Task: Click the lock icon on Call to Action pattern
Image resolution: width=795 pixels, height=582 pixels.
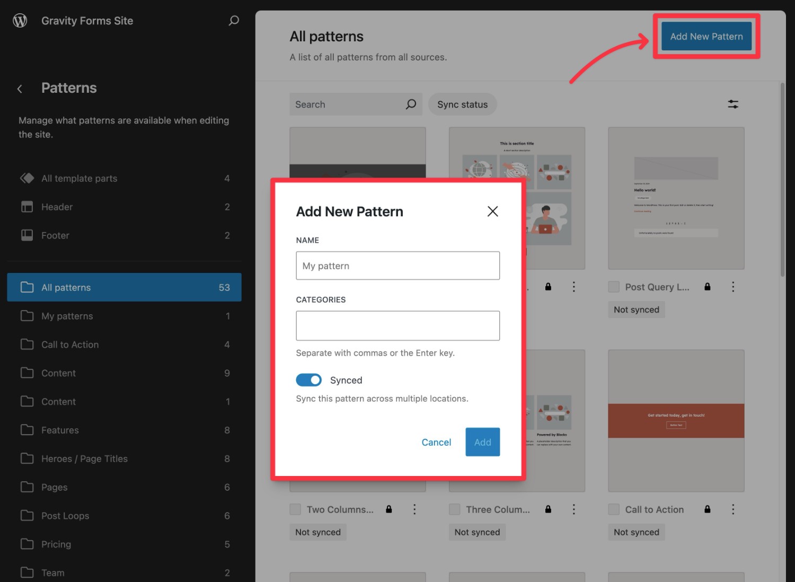Action: [x=707, y=509]
